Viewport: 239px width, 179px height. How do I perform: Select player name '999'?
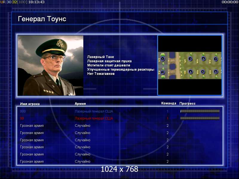tap(23, 111)
